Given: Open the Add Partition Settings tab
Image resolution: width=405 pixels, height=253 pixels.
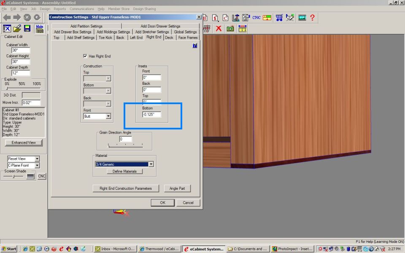Looking at the screenshot, I should [86, 26].
